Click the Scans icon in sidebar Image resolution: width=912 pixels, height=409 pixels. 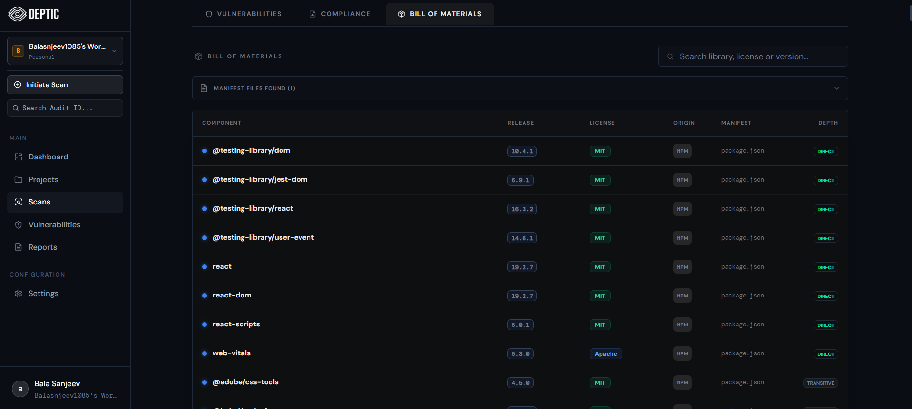pos(19,202)
